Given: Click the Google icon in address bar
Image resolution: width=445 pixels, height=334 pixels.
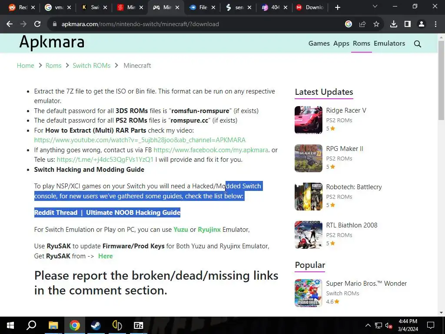Looking at the screenshot, I should click(x=349, y=24).
